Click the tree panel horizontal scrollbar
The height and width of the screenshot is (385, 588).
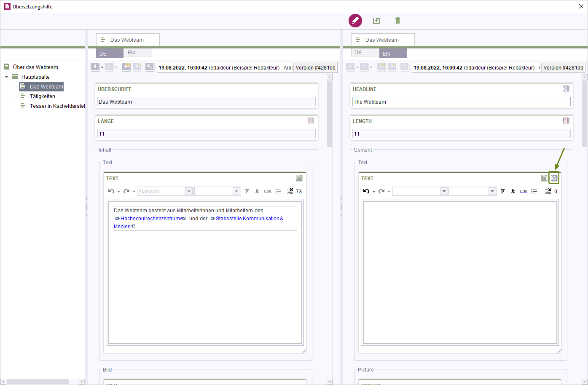pyautogui.click(x=38, y=382)
